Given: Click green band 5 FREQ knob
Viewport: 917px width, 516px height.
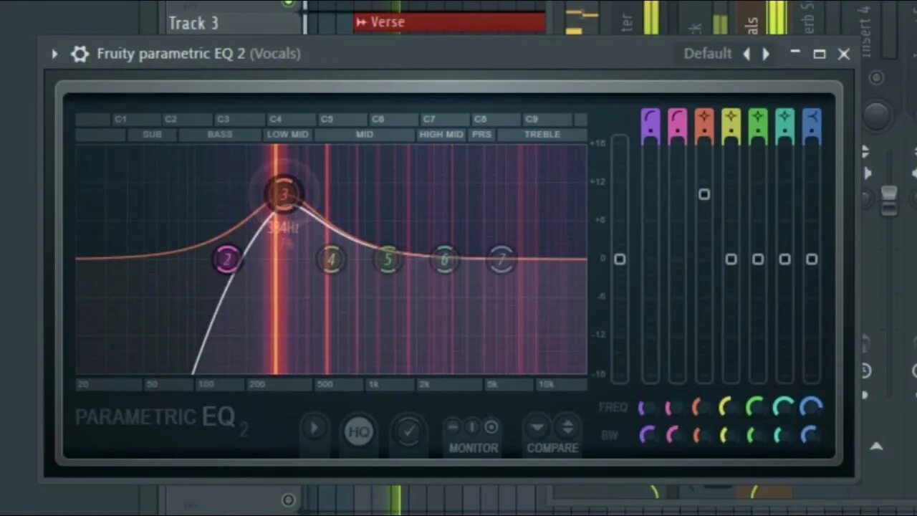Looking at the screenshot, I should coord(757,408).
